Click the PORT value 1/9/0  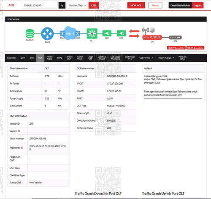(x=110, y=98)
